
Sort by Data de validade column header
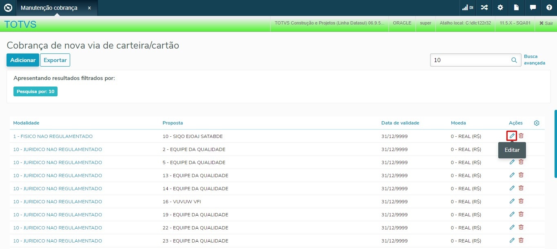pyautogui.click(x=400, y=123)
